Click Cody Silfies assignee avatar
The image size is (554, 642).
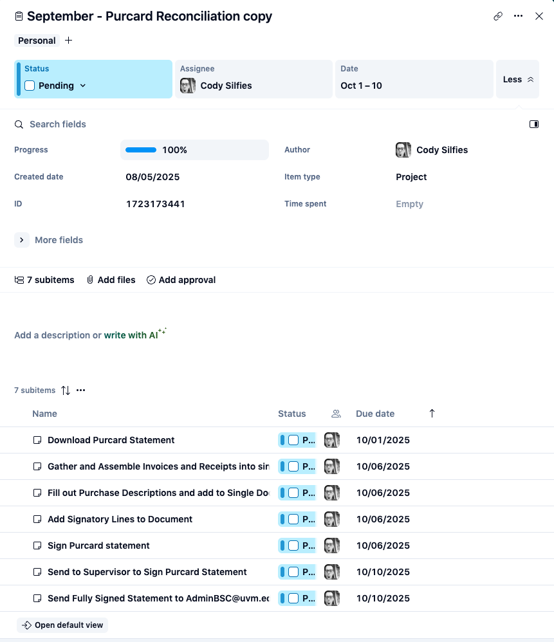[188, 86]
